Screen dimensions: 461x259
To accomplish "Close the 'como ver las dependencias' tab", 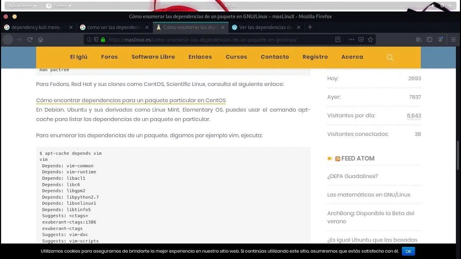I will (147, 27).
